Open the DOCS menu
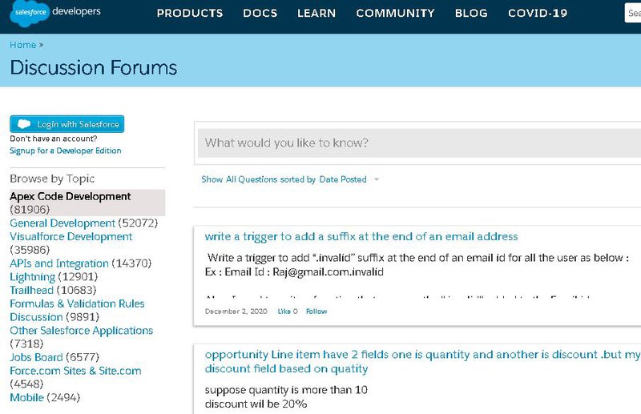The height and width of the screenshot is (414, 641). pyautogui.click(x=260, y=13)
